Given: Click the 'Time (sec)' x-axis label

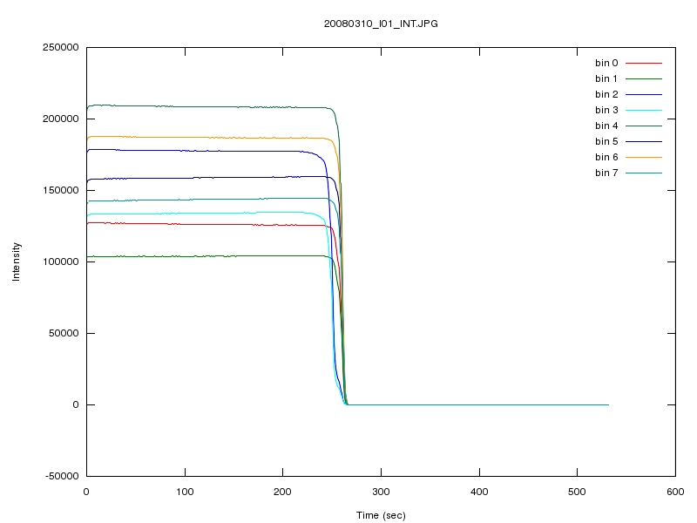Looking at the screenshot, I should point(381,515).
